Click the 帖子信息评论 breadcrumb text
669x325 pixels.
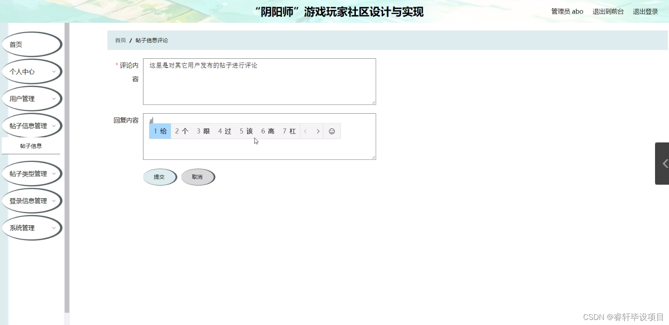152,40
